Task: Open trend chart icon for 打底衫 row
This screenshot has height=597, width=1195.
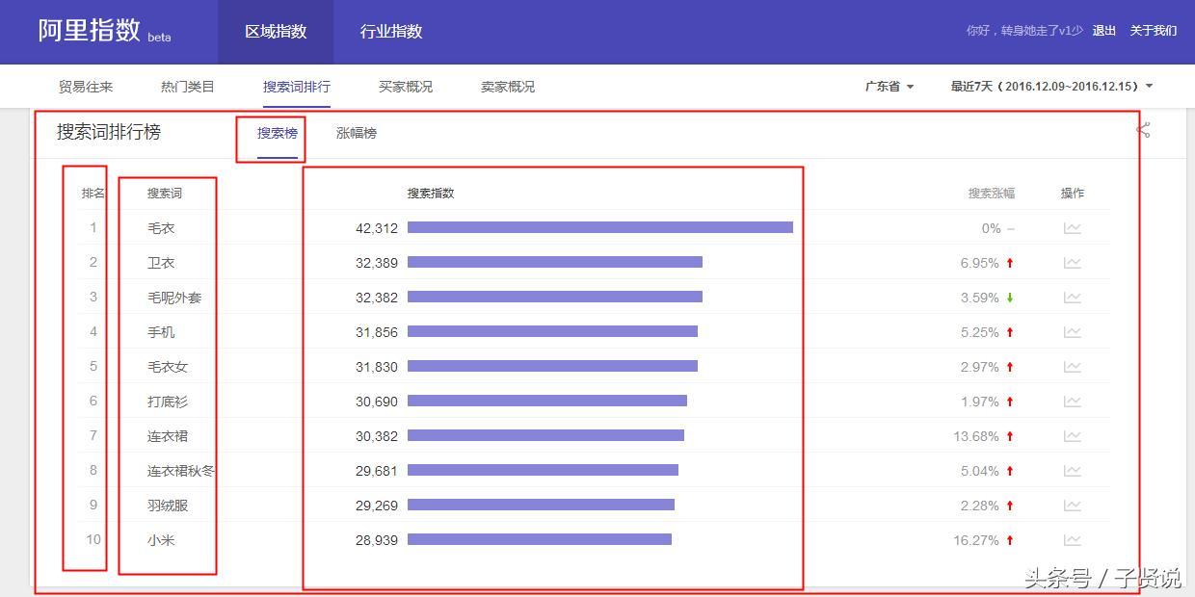Action: coord(1072,402)
